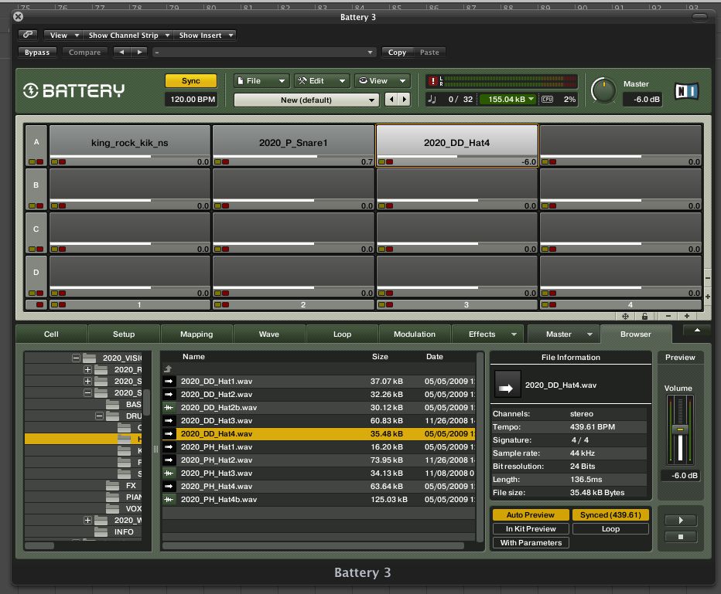Add a matrix column with the plus icon
The height and width of the screenshot is (594, 721).
click(686, 316)
